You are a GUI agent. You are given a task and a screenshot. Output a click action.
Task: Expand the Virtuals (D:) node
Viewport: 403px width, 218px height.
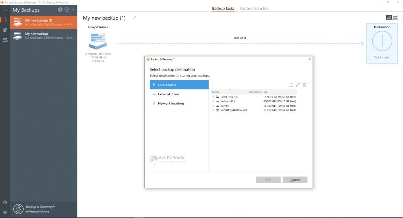click(x=213, y=101)
